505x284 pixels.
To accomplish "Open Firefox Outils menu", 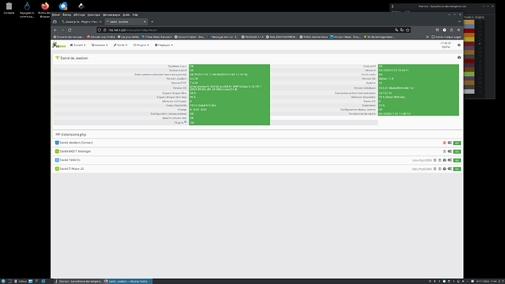I will pyautogui.click(x=126, y=15).
